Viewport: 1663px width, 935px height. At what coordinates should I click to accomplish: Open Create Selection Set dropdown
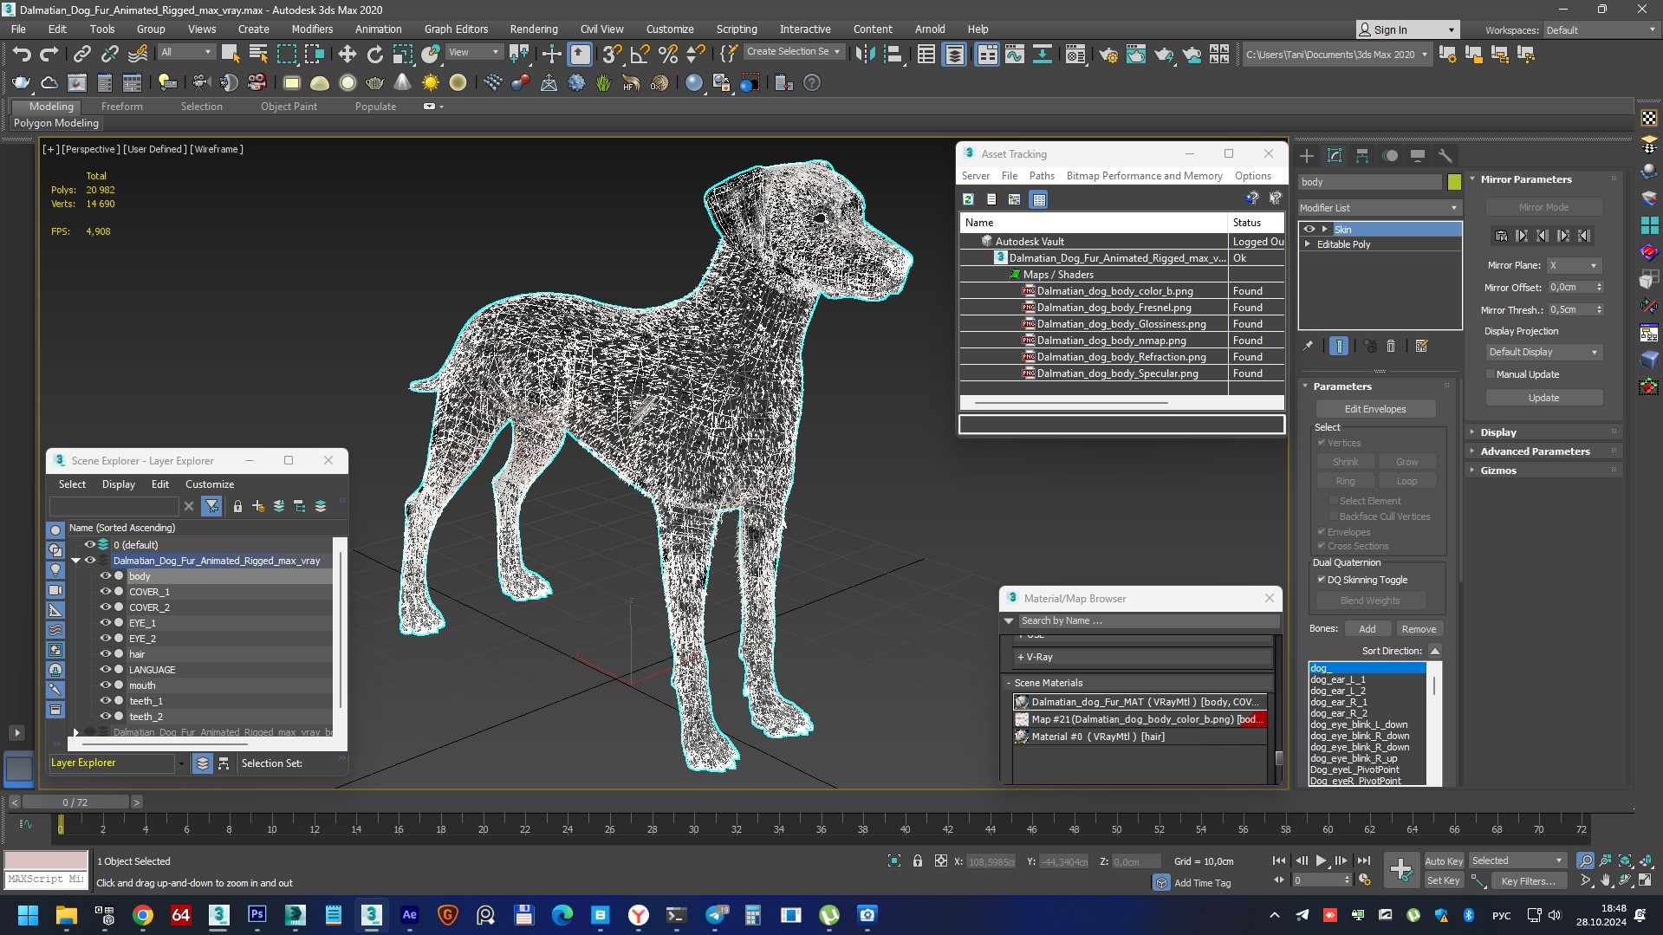[x=794, y=52]
